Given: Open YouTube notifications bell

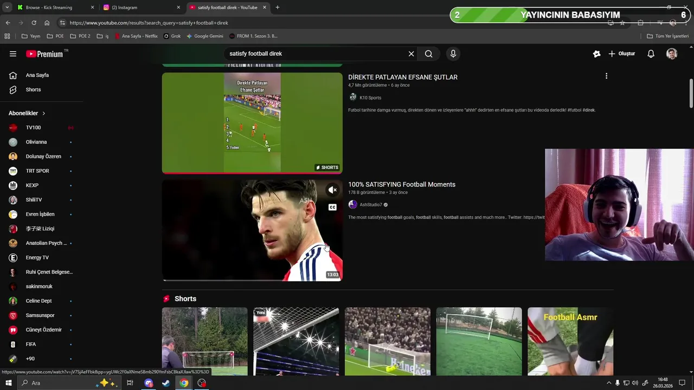Looking at the screenshot, I should tap(651, 54).
